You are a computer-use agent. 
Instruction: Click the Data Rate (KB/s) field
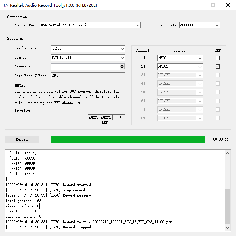point(88,76)
